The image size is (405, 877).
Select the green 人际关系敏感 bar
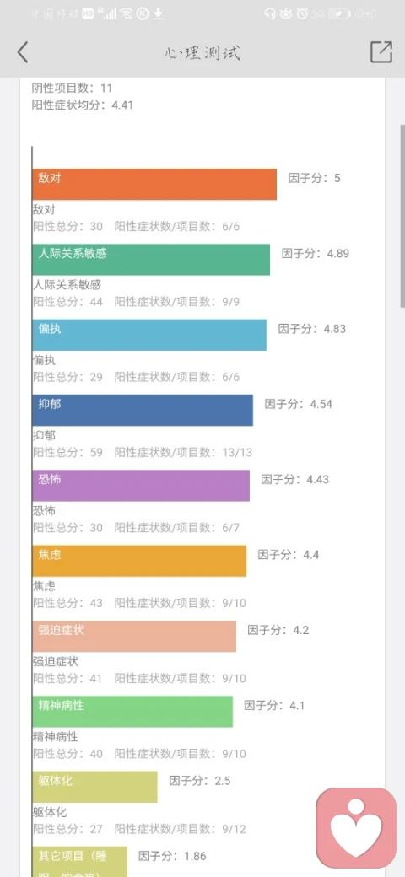coord(151,260)
